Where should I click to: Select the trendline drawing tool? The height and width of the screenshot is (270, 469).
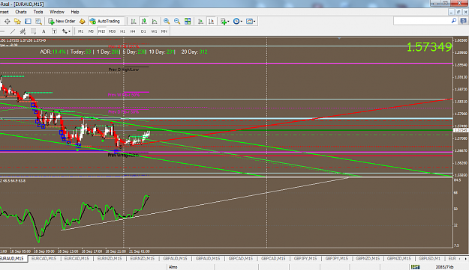13,31
